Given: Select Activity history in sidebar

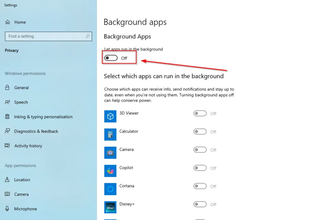Looking at the screenshot, I should [28, 146].
